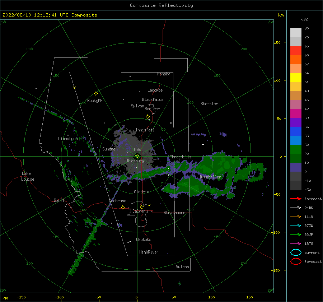The image size is (323, 302).
Task: Pick the purple swatch in dBZ scale
Action: [x=296, y=122]
